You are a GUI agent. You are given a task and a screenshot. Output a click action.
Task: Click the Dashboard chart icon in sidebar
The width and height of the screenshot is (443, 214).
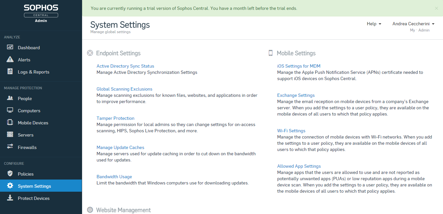(x=10, y=47)
